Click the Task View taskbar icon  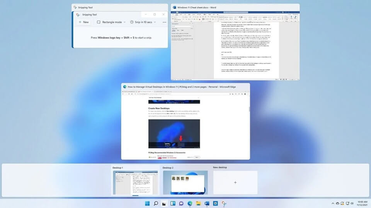164,203
